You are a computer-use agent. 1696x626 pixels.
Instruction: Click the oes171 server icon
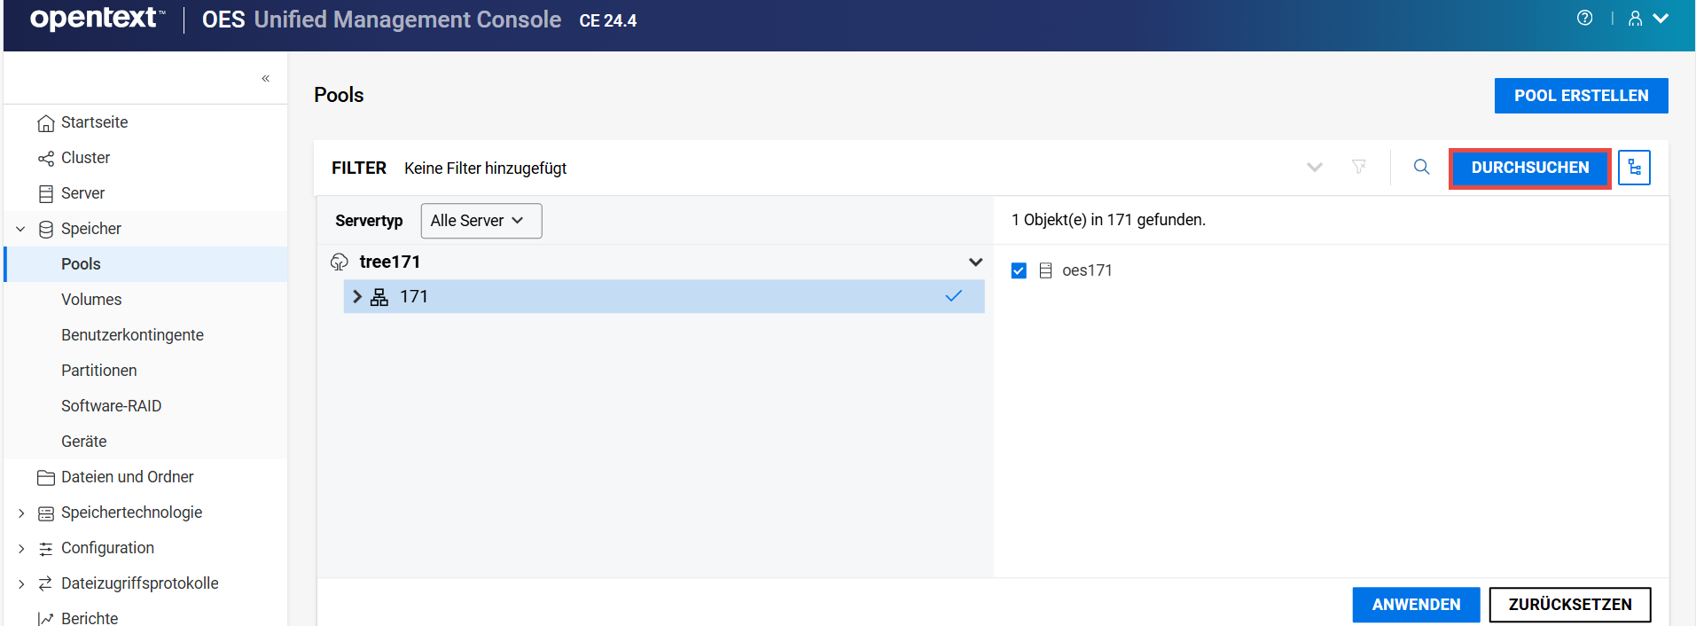pos(1045,270)
